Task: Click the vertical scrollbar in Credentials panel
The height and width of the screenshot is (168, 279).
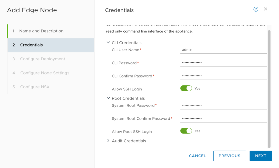Action: pyautogui.click(x=269, y=87)
